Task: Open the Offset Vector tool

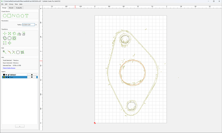Action: tap(5, 38)
